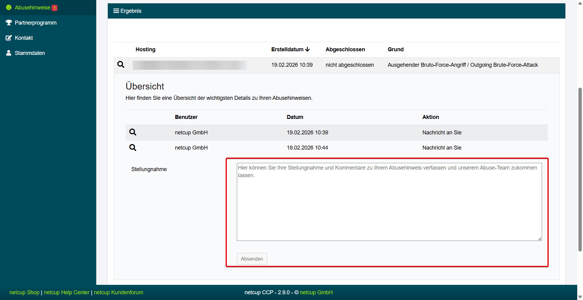Sort by the Hosting column header
The width and height of the screenshot is (583, 300).
(x=145, y=49)
